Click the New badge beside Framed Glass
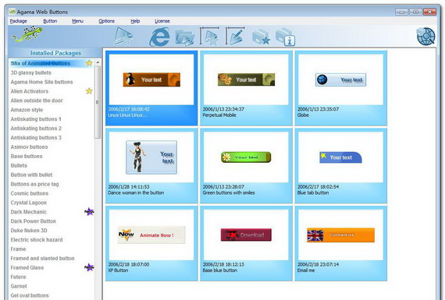 coord(89,267)
